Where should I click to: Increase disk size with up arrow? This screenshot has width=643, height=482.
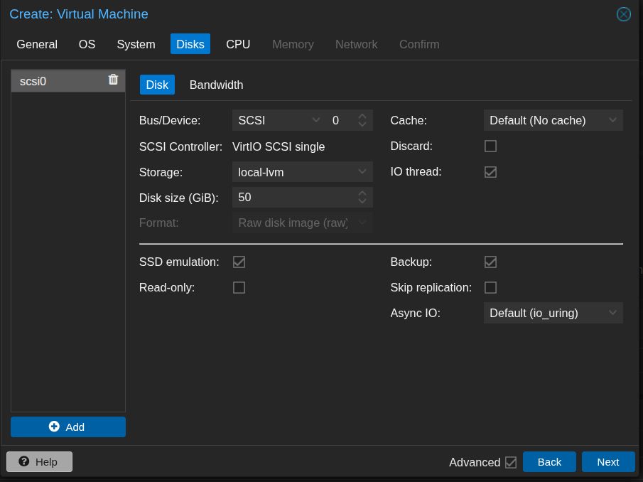pyautogui.click(x=362, y=193)
